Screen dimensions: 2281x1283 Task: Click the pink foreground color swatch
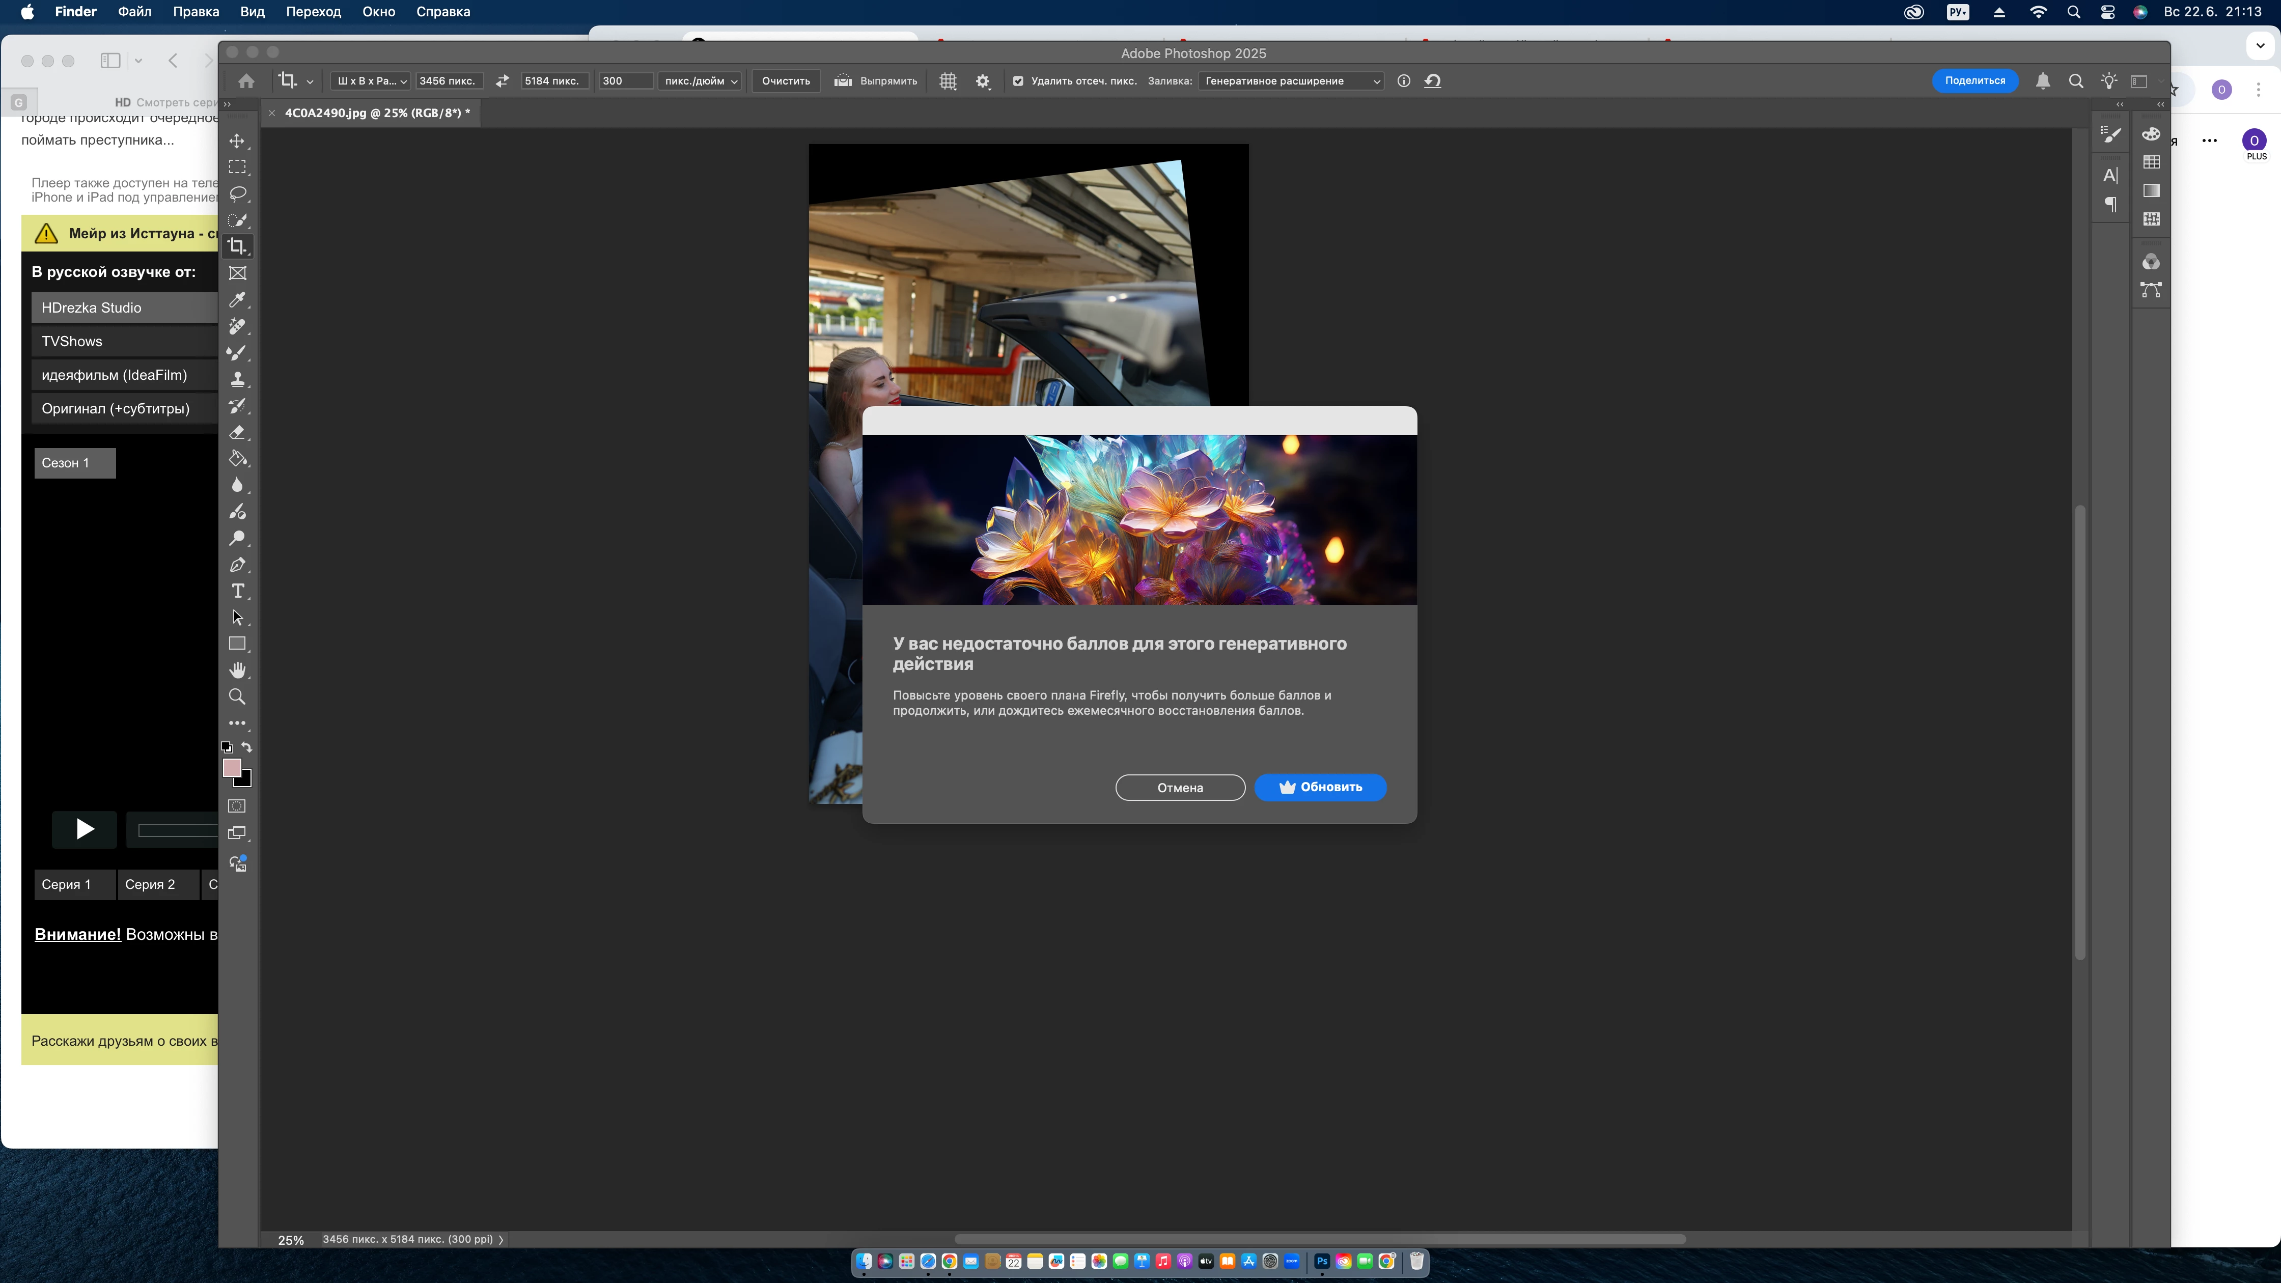click(x=232, y=768)
